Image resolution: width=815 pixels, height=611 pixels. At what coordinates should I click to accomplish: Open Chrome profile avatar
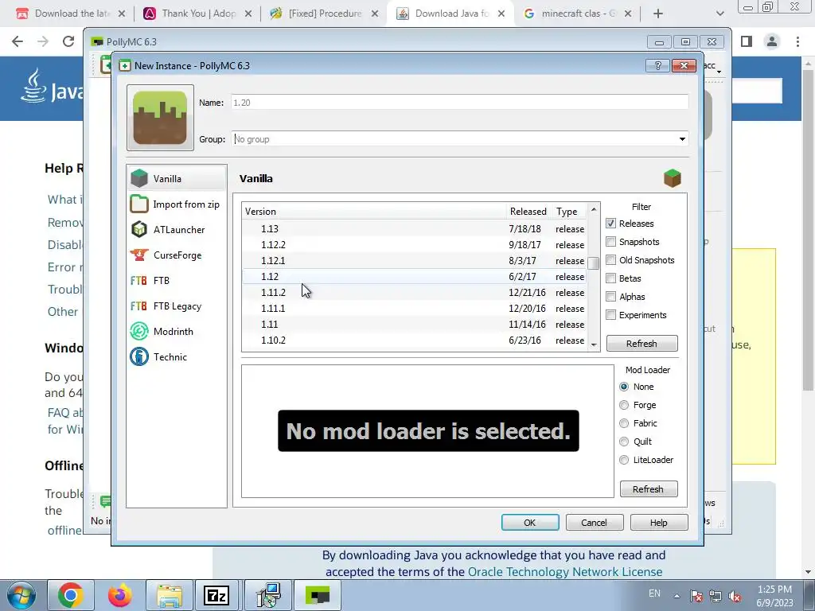(772, 41)
